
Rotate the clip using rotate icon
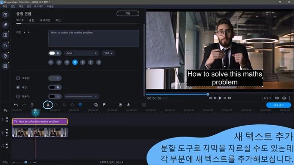click(56, 105)
